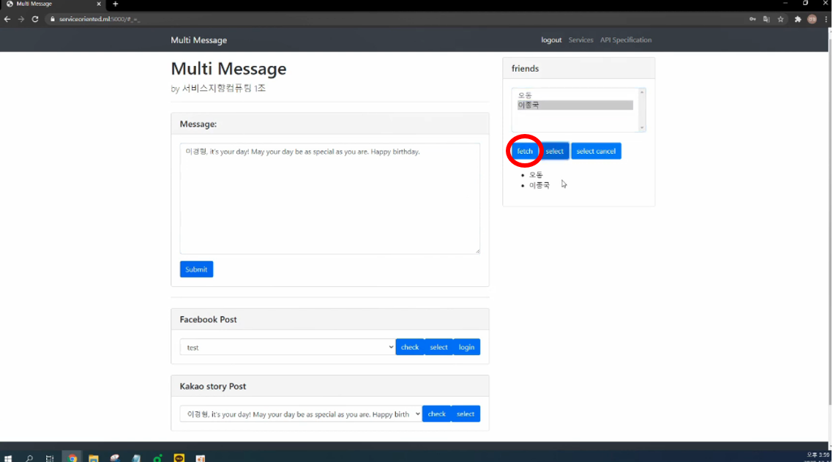Submit the message
This screenshot has height=462, width=833.
pos(196,269)
